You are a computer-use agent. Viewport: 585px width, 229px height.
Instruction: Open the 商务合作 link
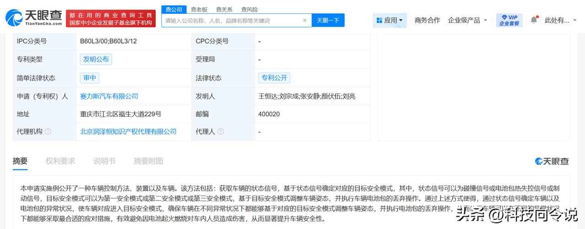[427, 20]
